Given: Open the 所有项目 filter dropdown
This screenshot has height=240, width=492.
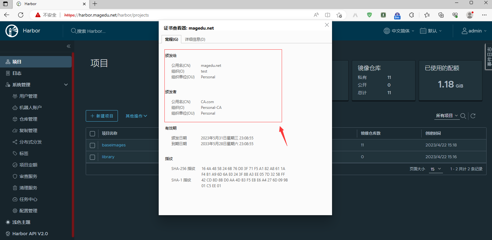Looking at the screenshot, I should [447, 116].
